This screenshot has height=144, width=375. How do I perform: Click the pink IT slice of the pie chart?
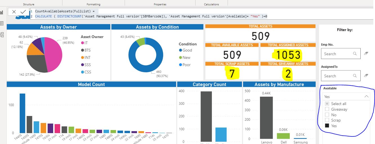[x=54, y=53]
